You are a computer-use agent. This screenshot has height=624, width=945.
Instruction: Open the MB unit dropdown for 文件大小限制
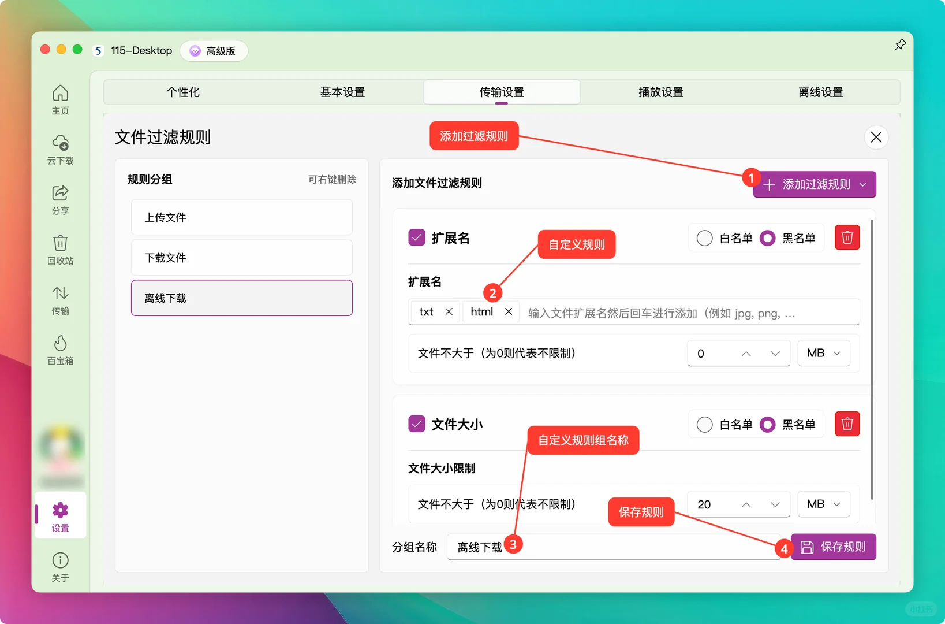pos(824,504)
